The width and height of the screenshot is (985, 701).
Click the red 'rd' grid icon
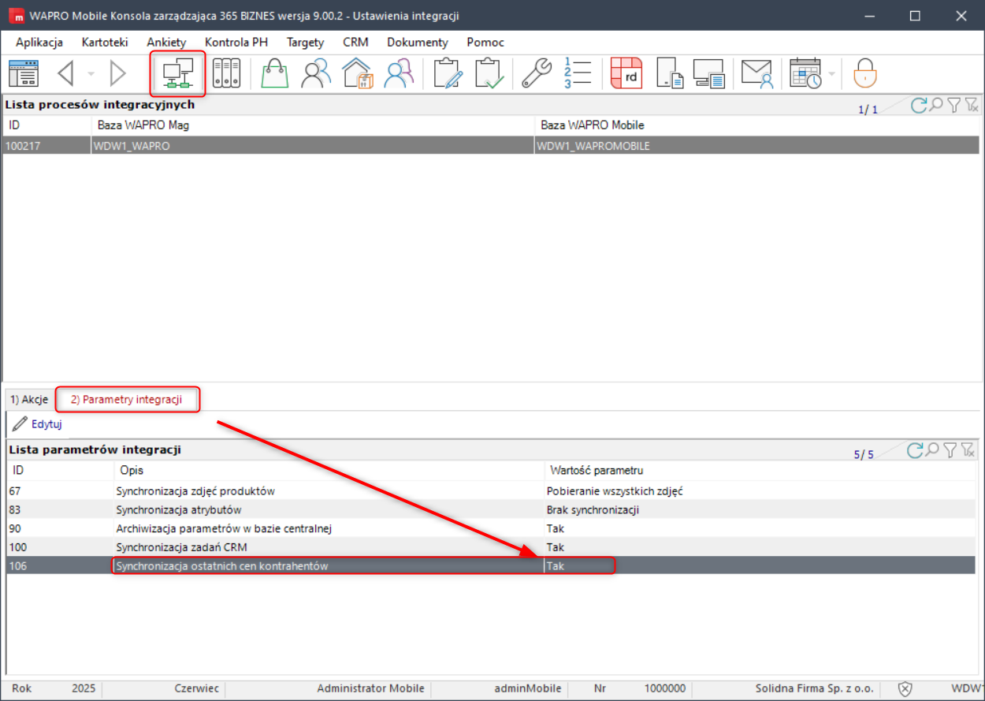(x=626, y=73)
